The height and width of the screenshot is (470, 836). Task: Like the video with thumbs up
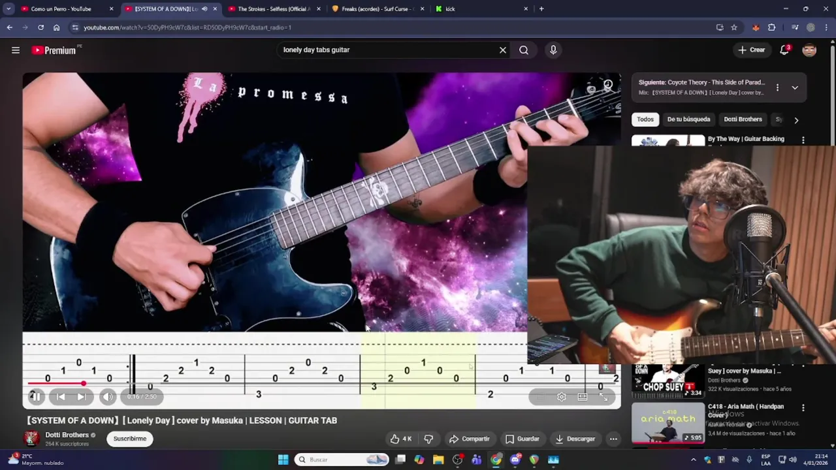401,439
